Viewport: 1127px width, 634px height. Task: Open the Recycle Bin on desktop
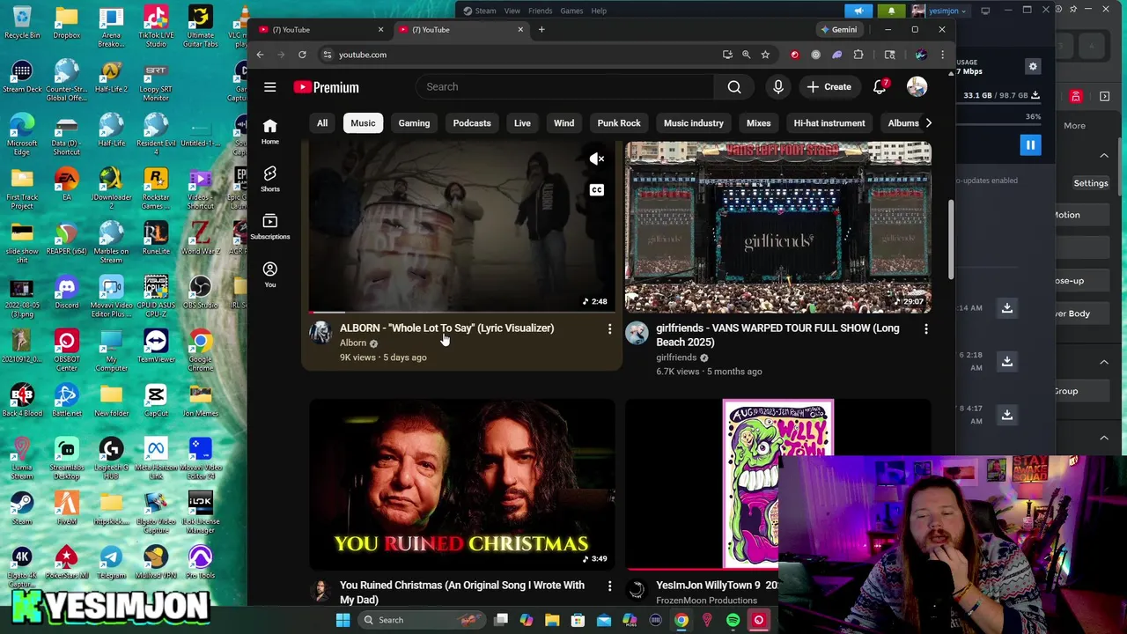pyautogui.click(x=22, y=23)
